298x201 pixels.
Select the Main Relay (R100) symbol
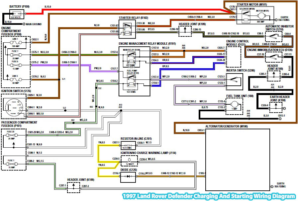pos(131,58)
